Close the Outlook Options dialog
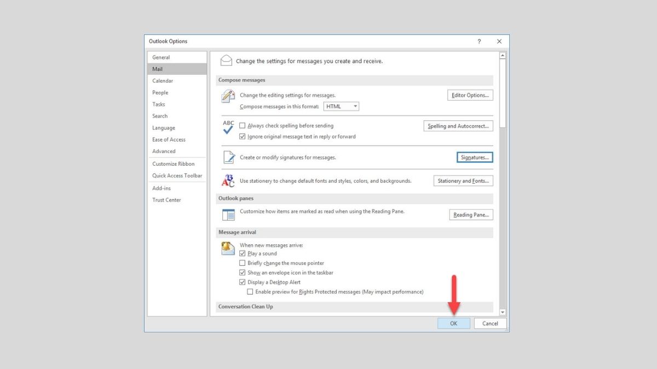Image resolution: width=657 pixels, height=369 pixels. (x=499, y=42)
